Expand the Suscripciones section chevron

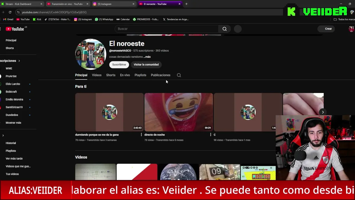pos(19,61)
